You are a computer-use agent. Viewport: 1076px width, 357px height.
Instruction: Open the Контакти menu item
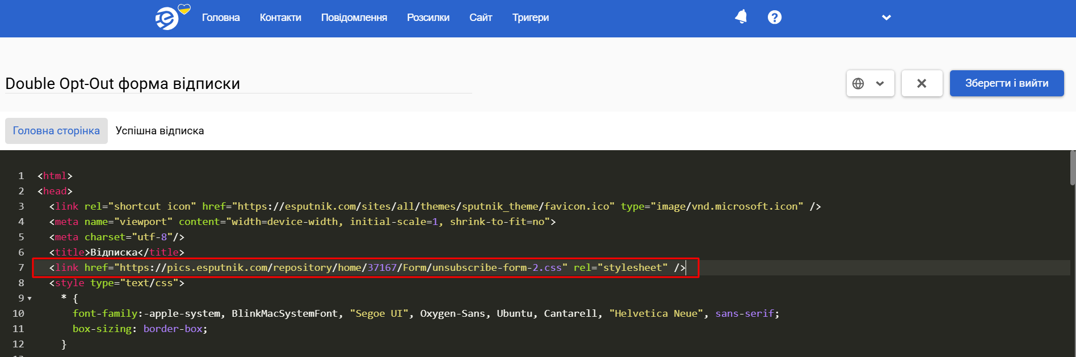pos(280,18)
